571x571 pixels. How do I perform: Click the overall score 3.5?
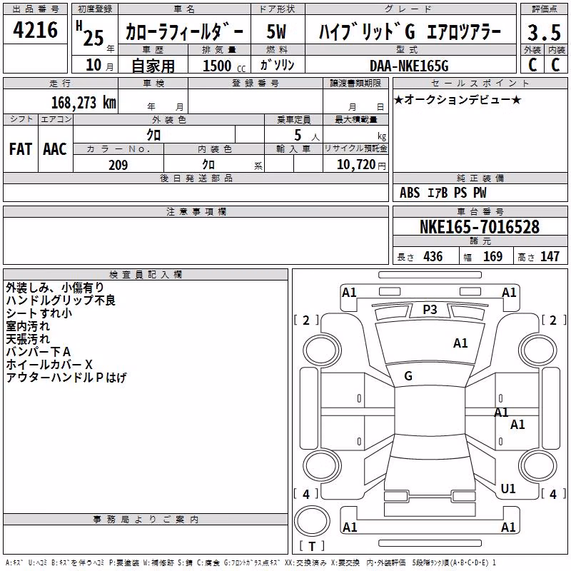pos(544,32)
